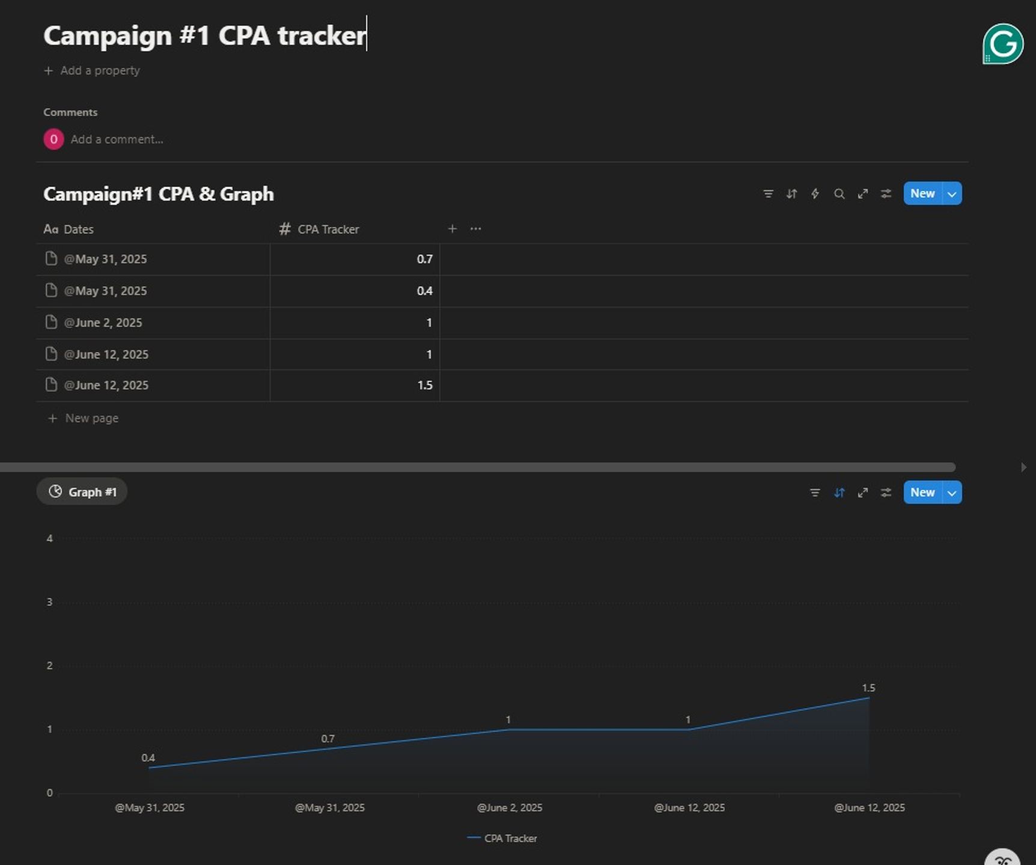Click search magnifier icon in table toolbar
This screenshot has width=1036, height=865.
point(839,193)
